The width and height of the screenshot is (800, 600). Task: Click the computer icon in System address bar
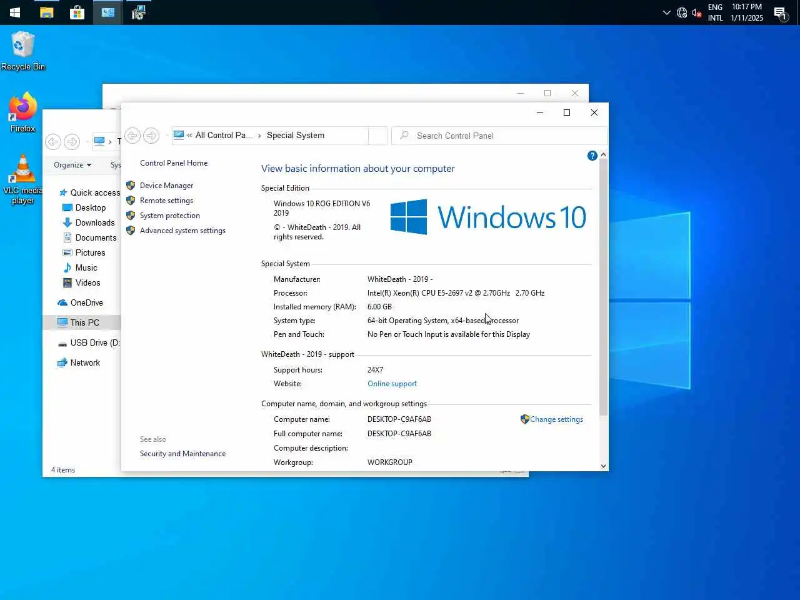pos(179,135)
